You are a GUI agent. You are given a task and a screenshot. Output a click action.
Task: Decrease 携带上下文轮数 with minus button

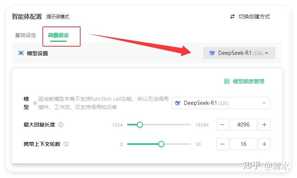pos(222,144)
